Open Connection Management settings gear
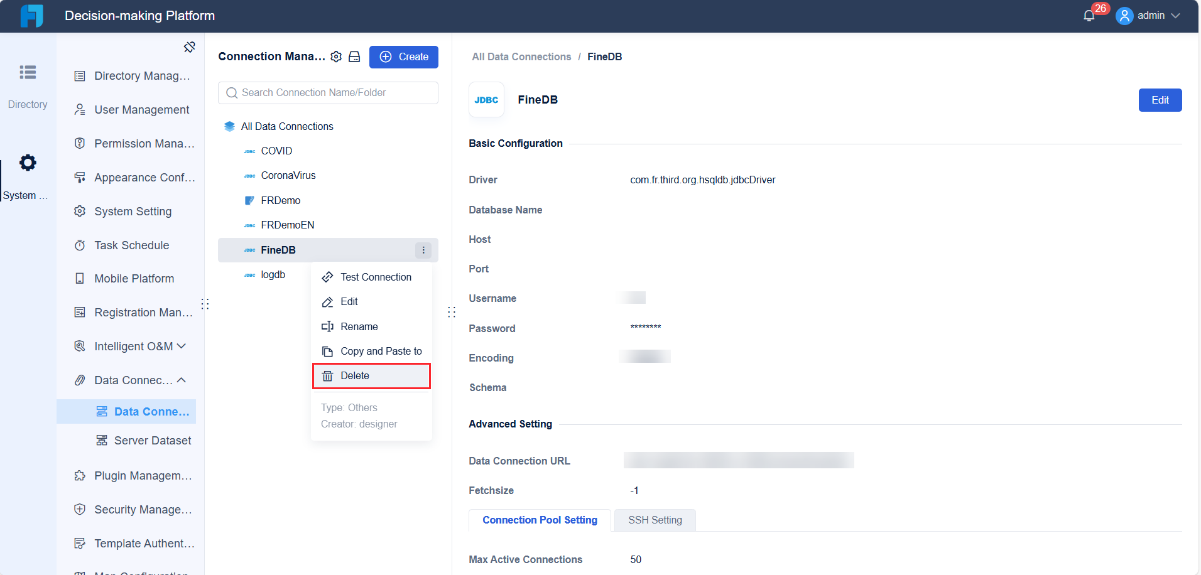 (x=336, y=56)
